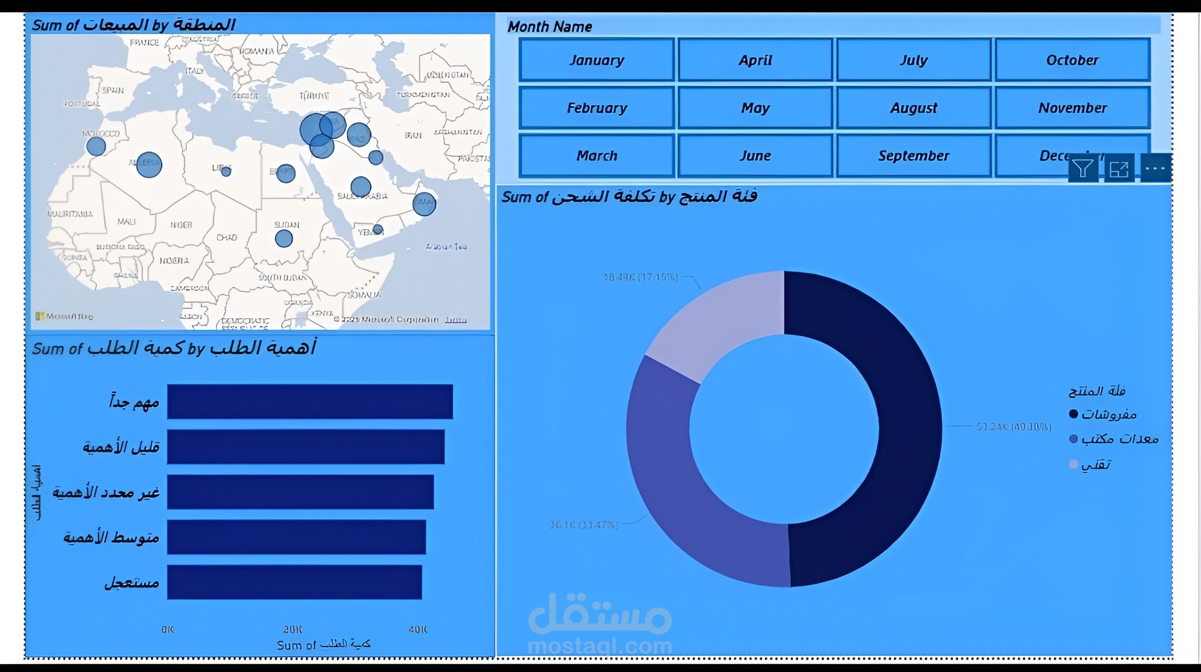Select May in the month slicer
Screen dimensions: 1201x672
(x=755, y=108)
